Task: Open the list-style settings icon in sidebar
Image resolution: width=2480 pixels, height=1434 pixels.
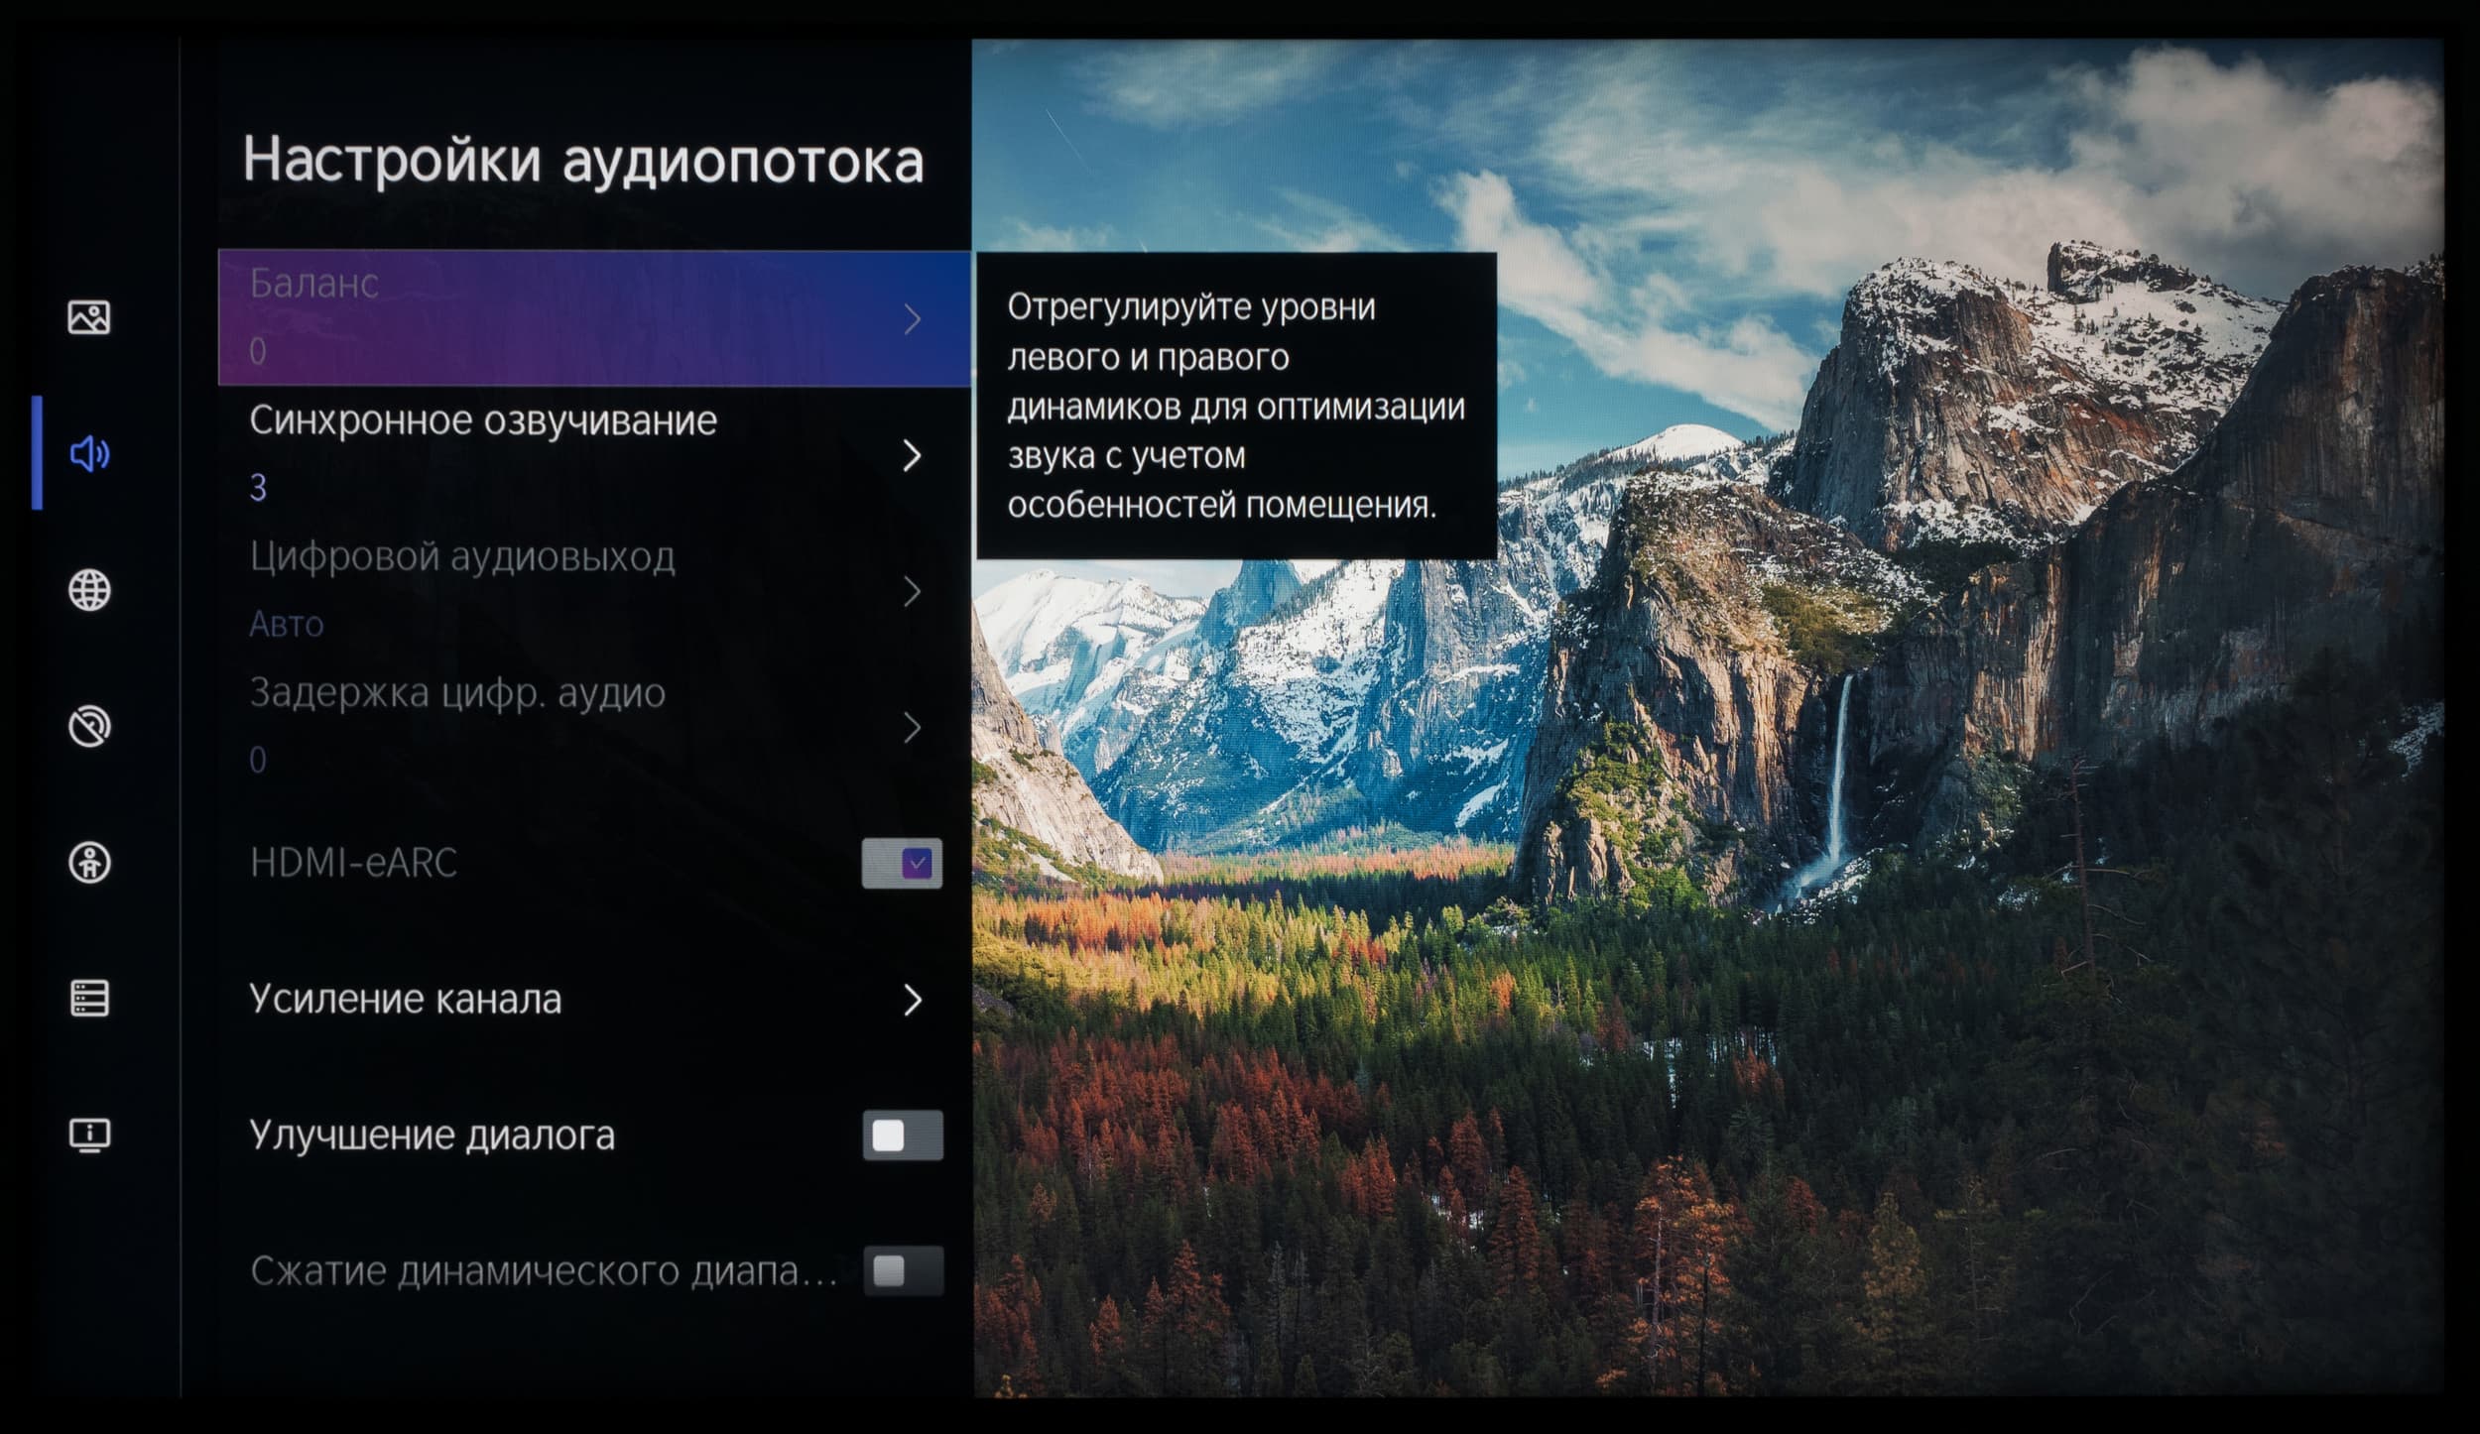Action: (x=89, y=999)
